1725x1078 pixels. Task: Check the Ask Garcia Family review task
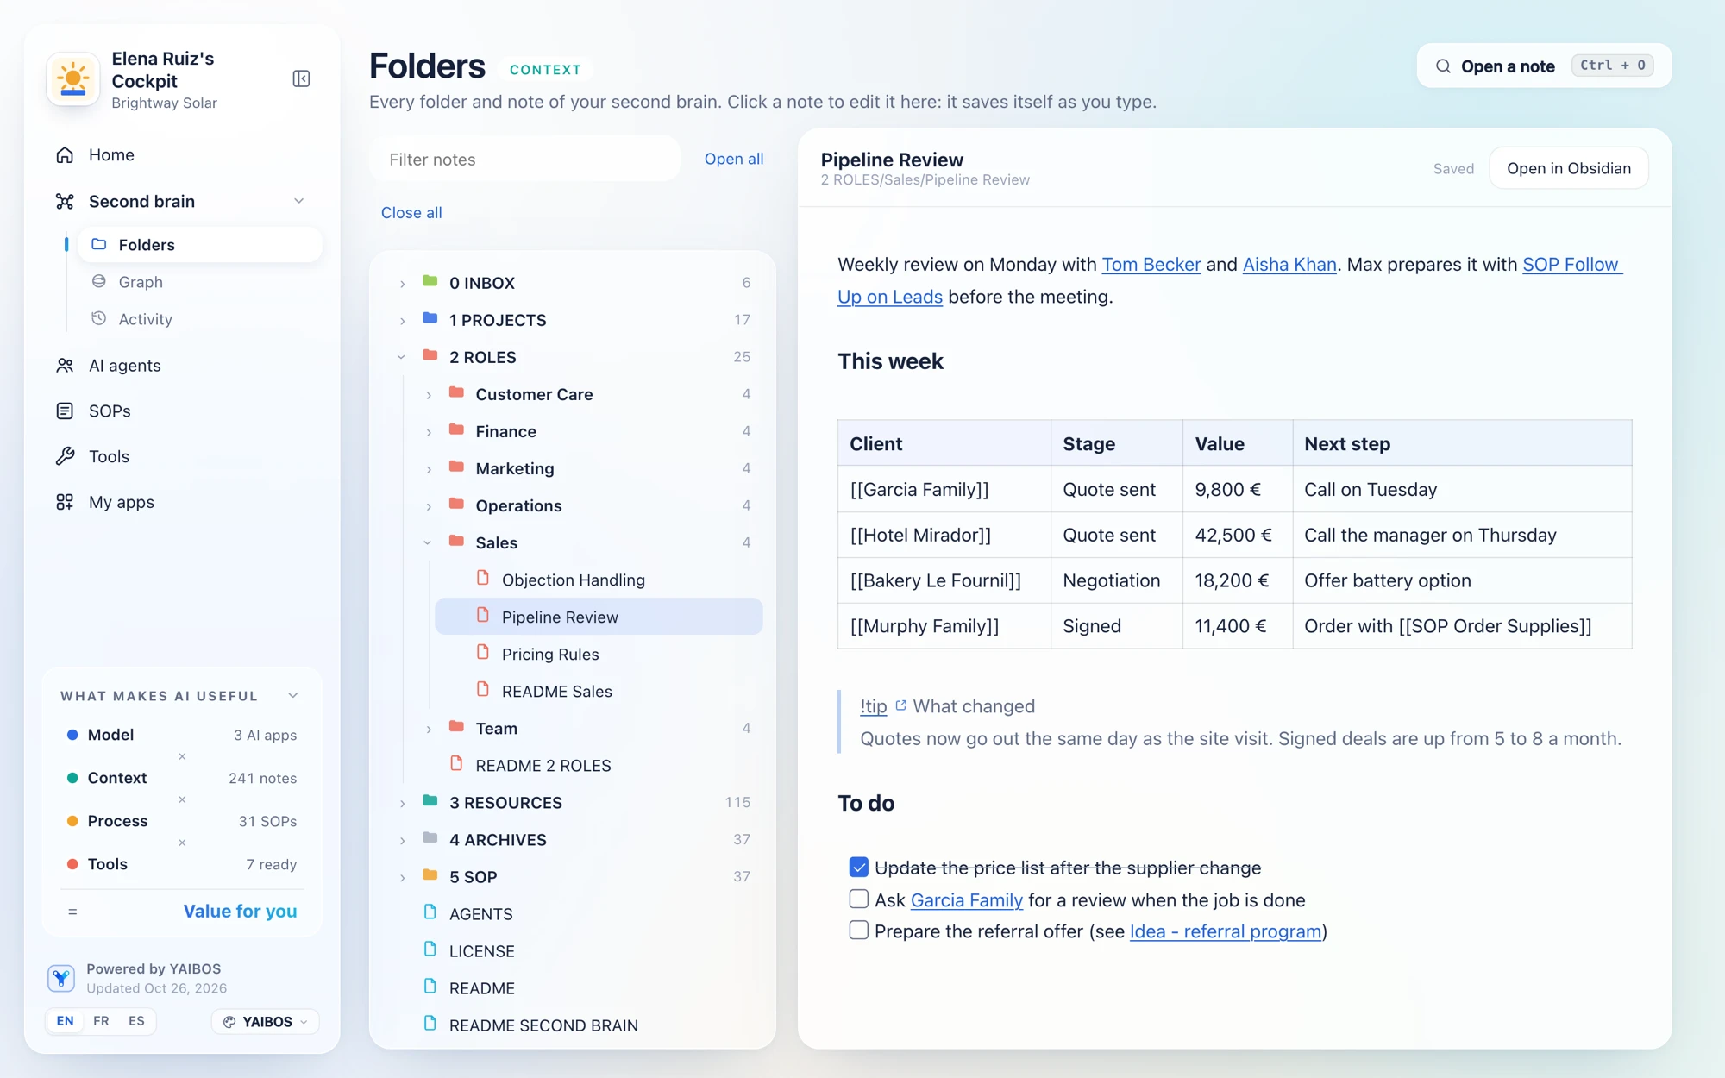coord(858,899)
